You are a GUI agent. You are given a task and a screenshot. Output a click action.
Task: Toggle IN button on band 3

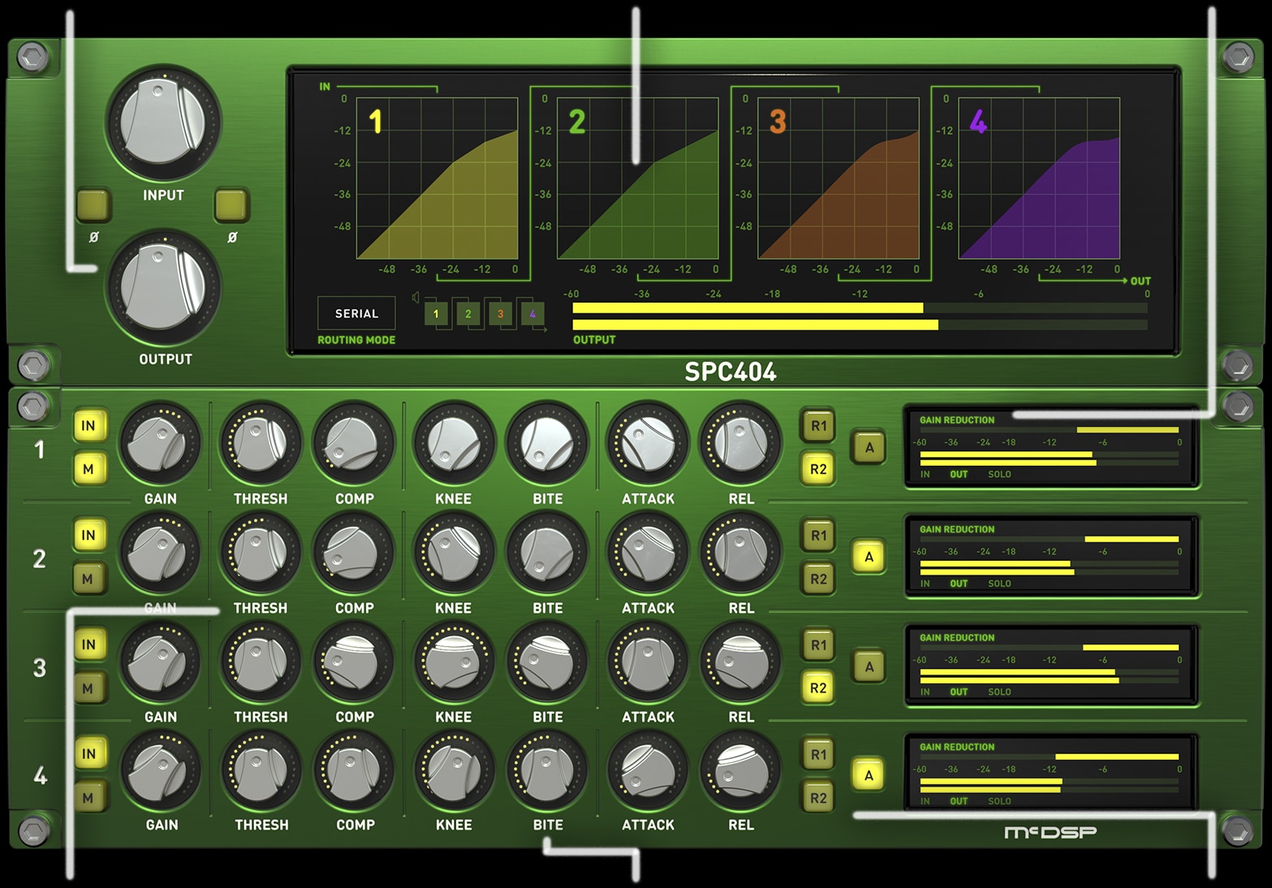88,644
